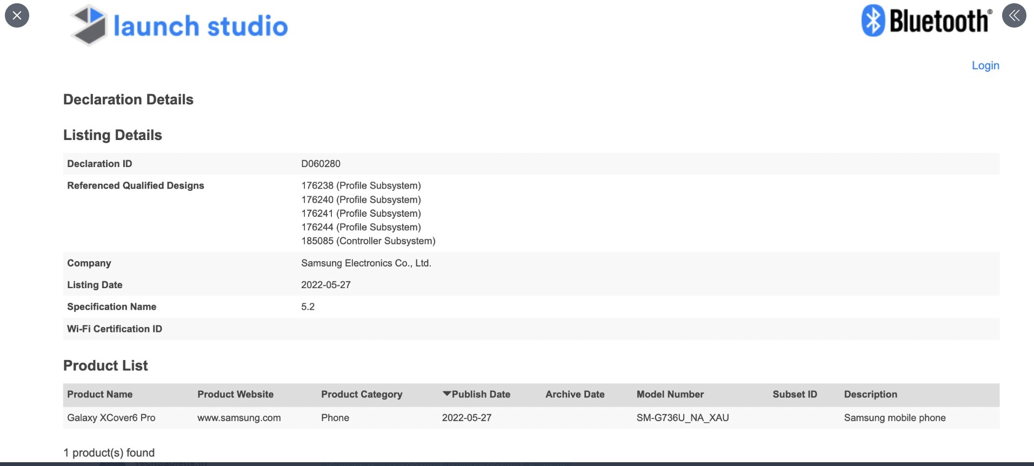Viewport: 1034px width, 466px height.
Task: Click model number SM-G736U_NA_XAU
Action: coord(682,418)
